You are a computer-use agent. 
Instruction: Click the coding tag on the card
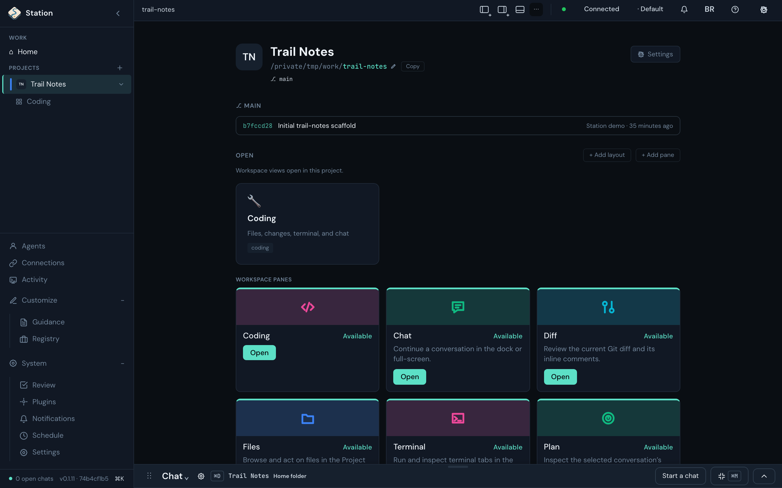pyautogui.click(x=260, y=248)
